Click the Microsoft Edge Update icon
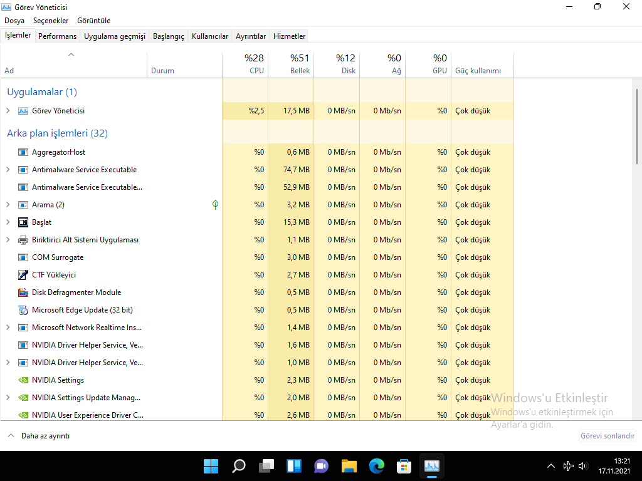Viewport: 642px width, 481px height. (x=23, y=310)
